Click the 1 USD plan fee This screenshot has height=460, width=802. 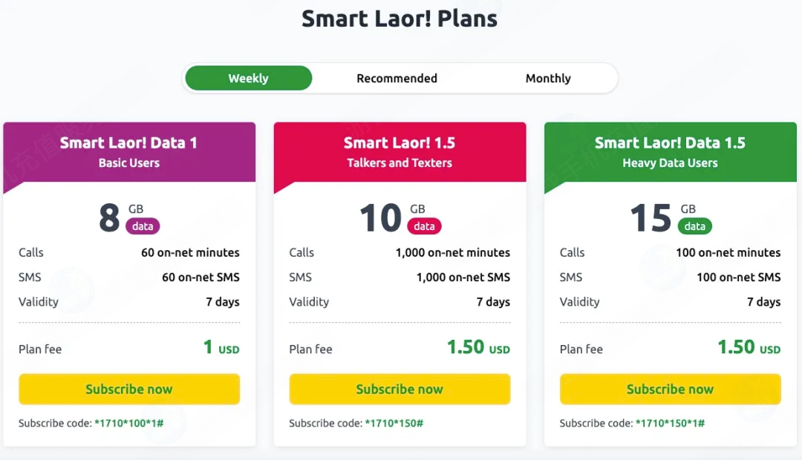point(221,347)
